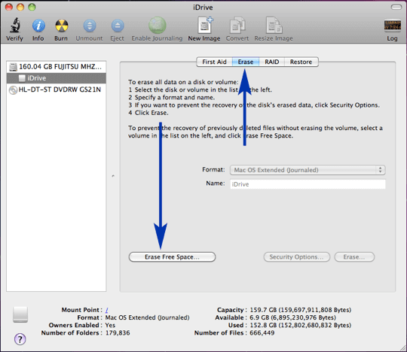The height and width of the screenshot is (352, 407).
Task: Create a New Image from toolbar
Action: 205,25
